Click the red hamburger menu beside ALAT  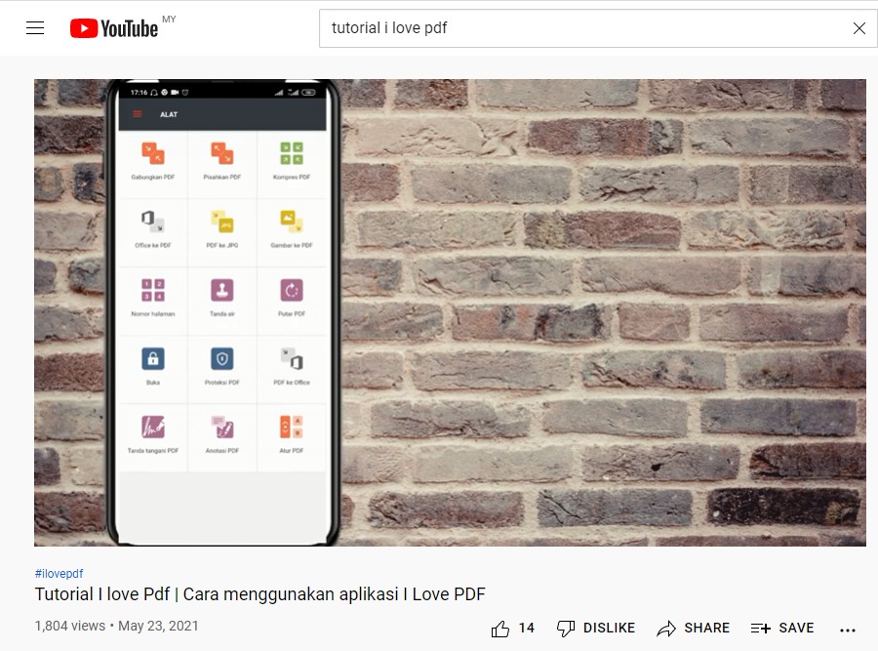point(138,114)
